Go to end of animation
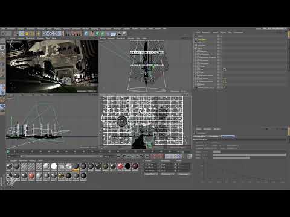Screen dimensions: 290x217 (x=147, y=156)
